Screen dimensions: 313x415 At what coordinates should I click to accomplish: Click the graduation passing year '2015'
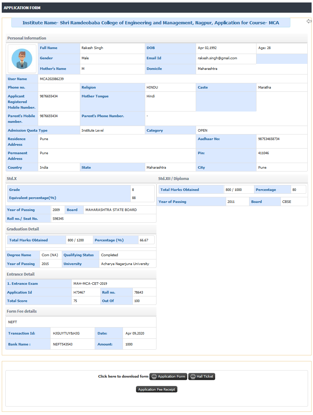tap(45, 264)
